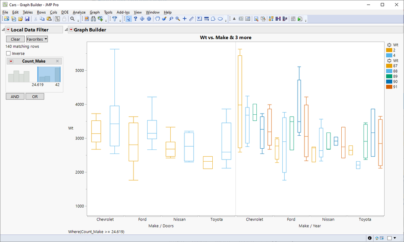Image resolution: width=404 pixels, height=242 pixels.
Task: Click the Make / Year axis label
Action: tap(310, 226)
